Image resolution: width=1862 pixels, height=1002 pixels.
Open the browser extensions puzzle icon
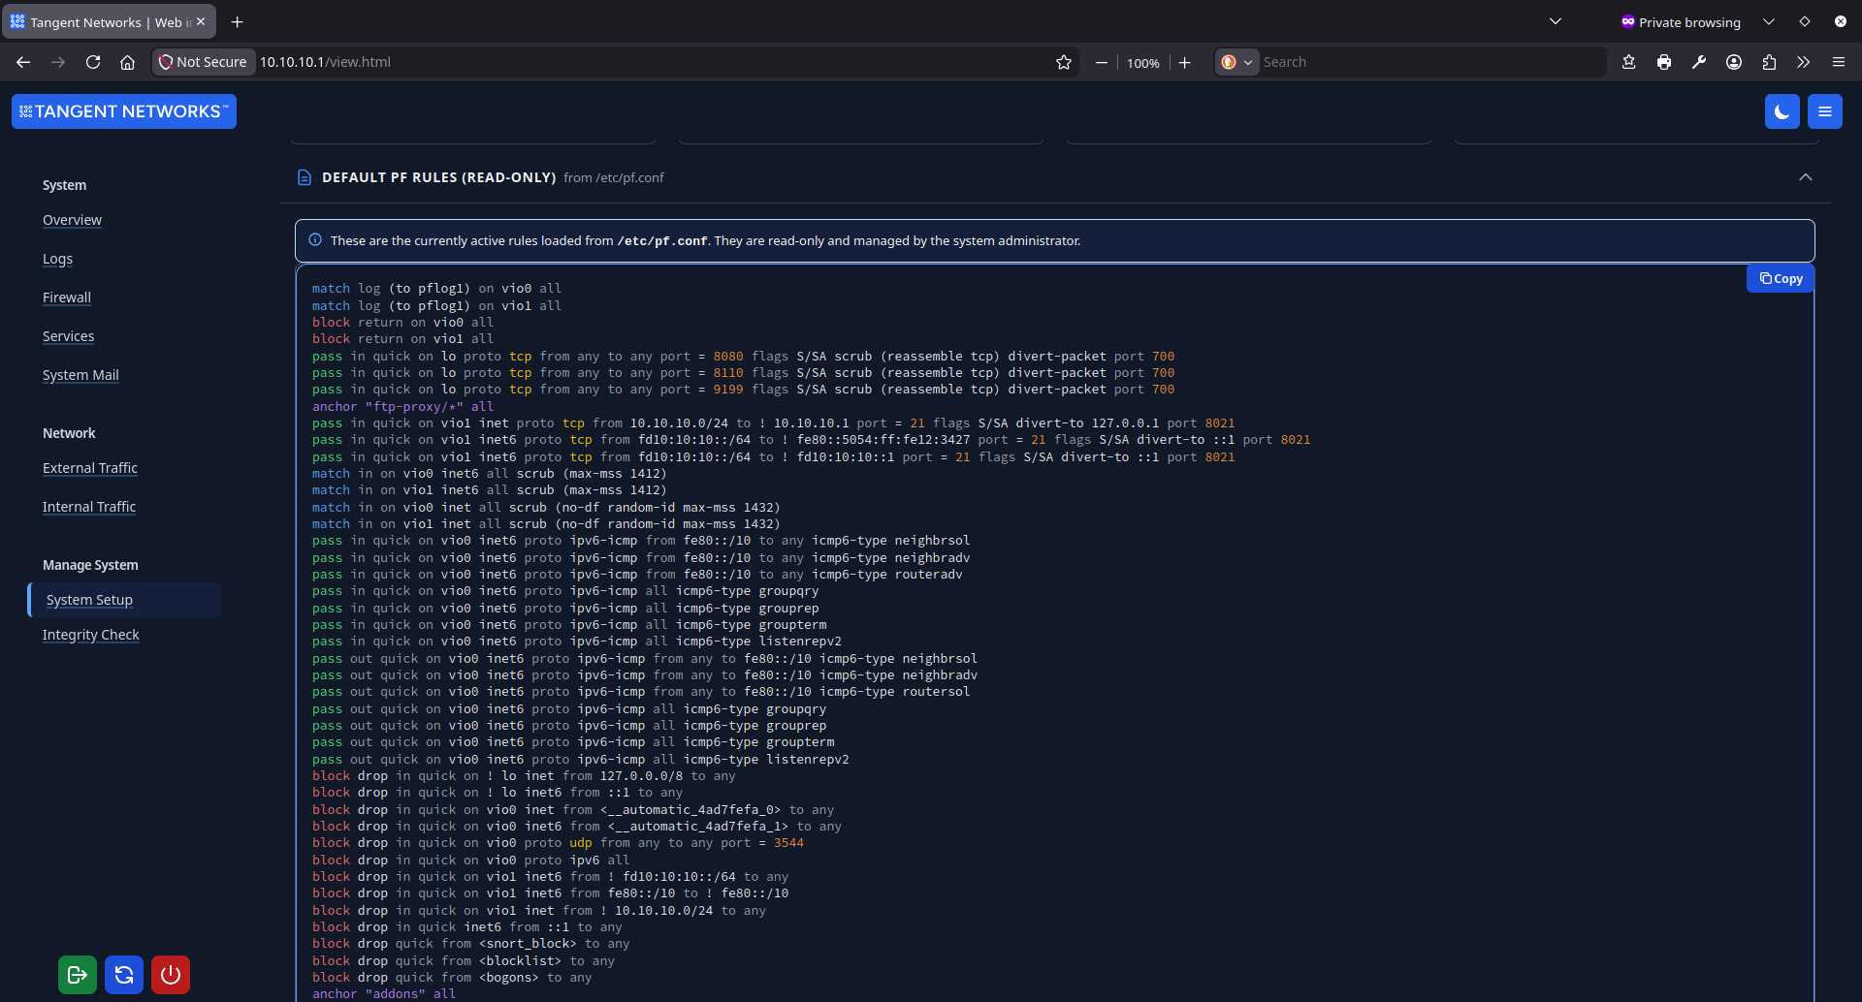click(1768, 61)
